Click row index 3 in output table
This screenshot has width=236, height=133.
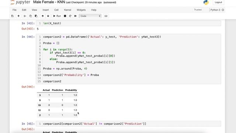[x=40, y=95]
